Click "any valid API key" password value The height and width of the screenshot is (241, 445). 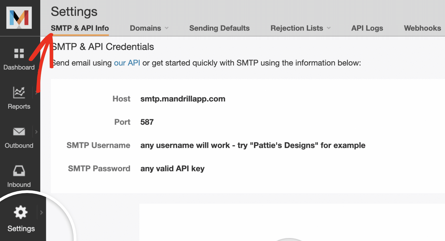click(172, 169)
